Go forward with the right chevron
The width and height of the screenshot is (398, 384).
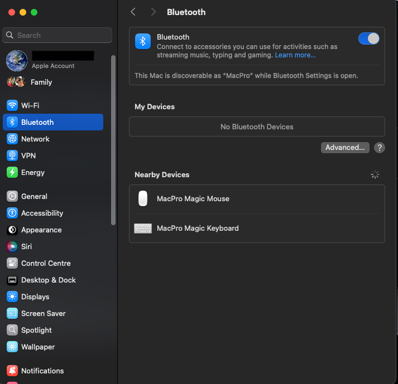[x=153, y=12]
